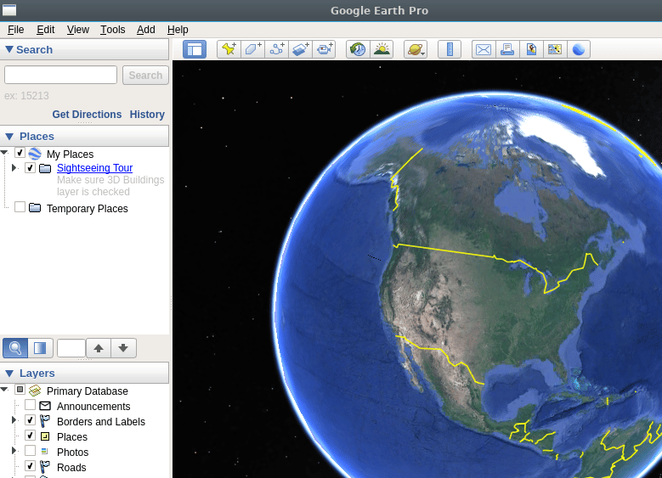Image resolution: width=662 pixels, height=478 pixels.
Task: Collapse the Places panel
Action: coord(8,137)
